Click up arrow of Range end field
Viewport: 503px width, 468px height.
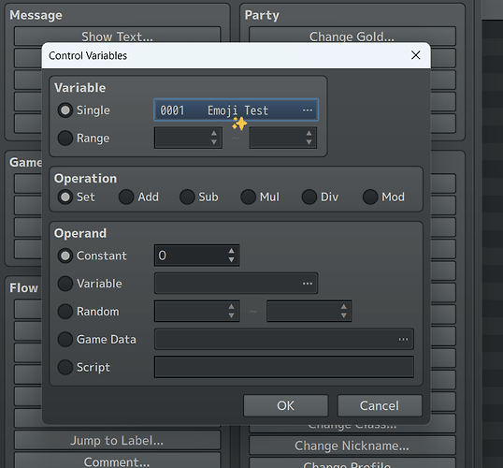(309, 133)
